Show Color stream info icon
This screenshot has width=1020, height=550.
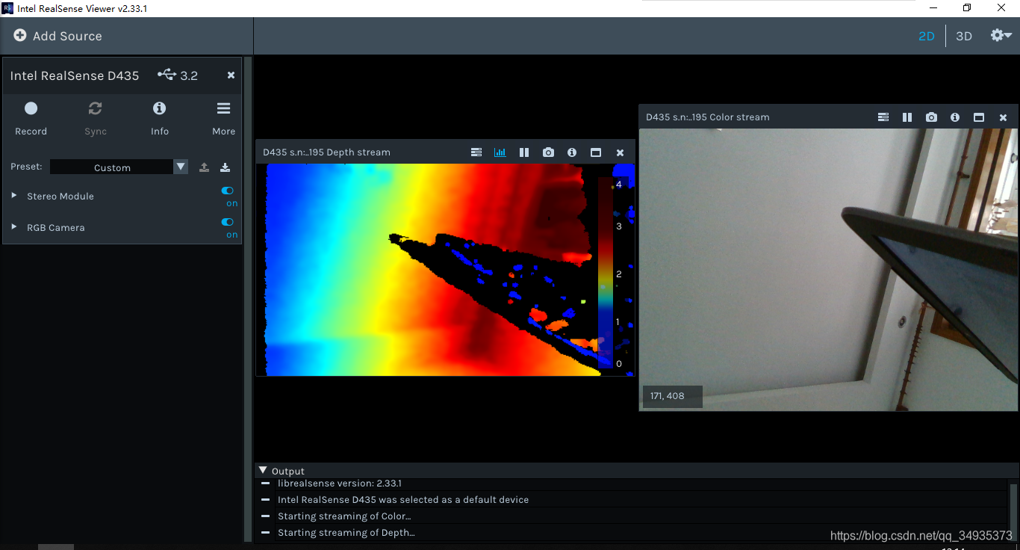click(955, 117)
